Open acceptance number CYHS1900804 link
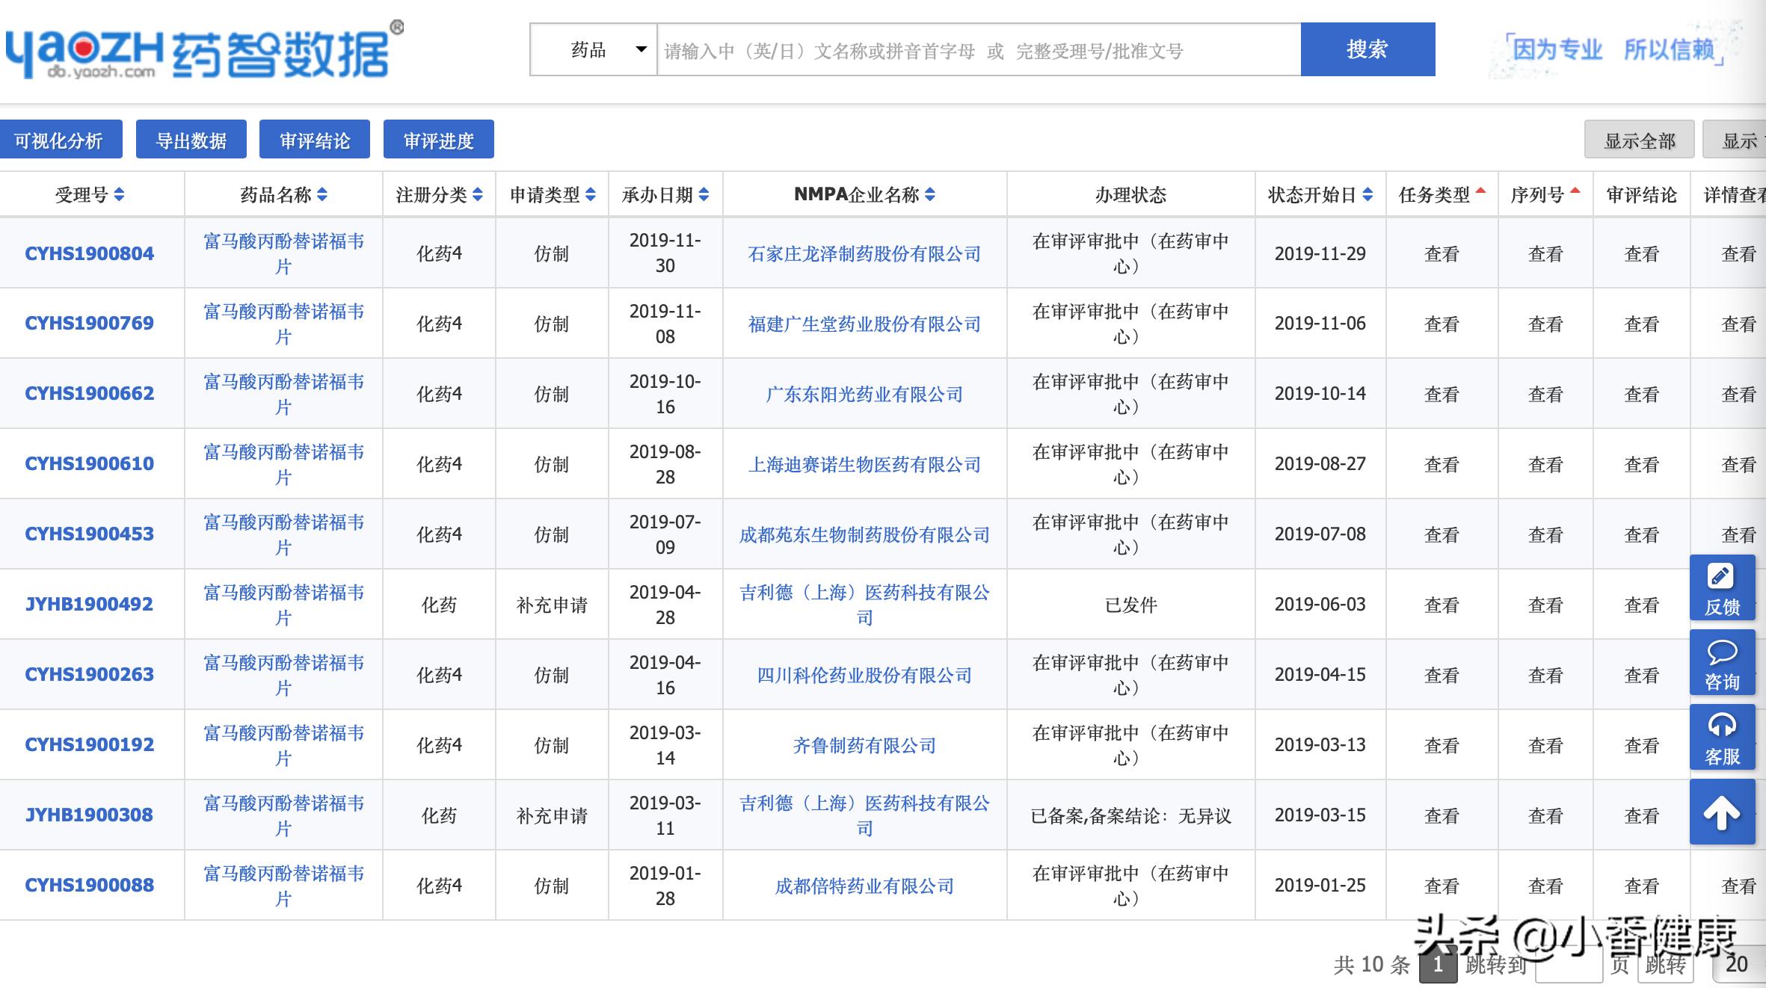Viewport: 1766px width, 988px height. point(90,253)
